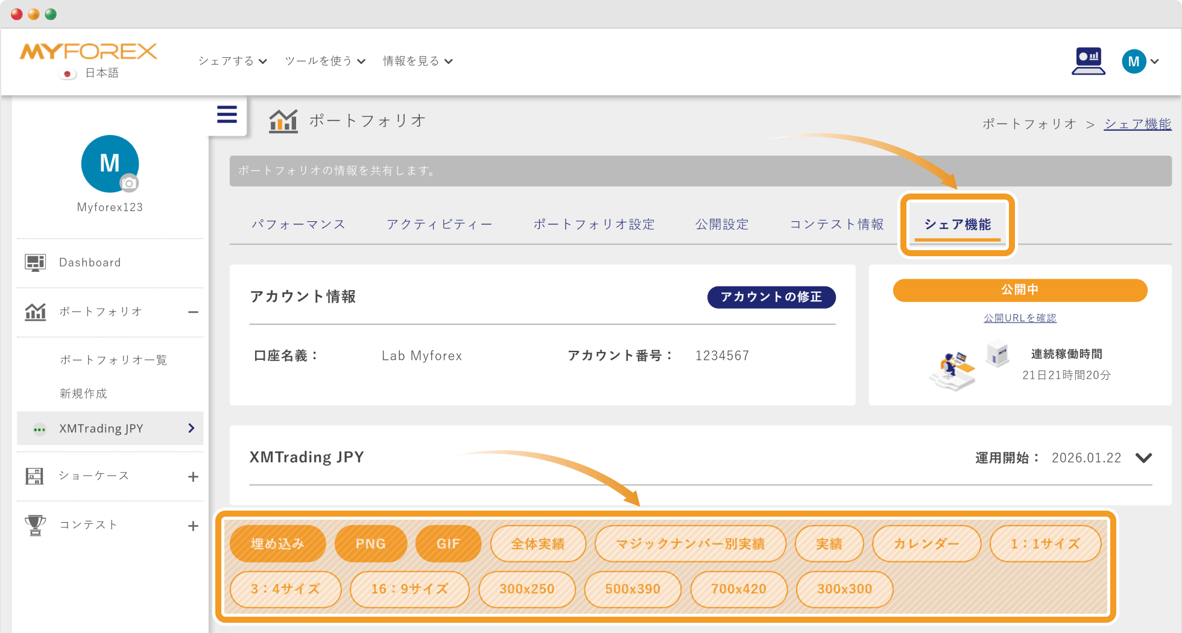Toggle the 埋め込み option
The image size is (1182, 633).
[278, 544]
